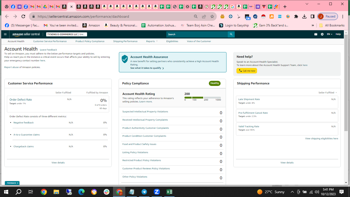Click the Pokeball extension icon
This screenshot has width=350, height=197.
[x=263, y=16]
